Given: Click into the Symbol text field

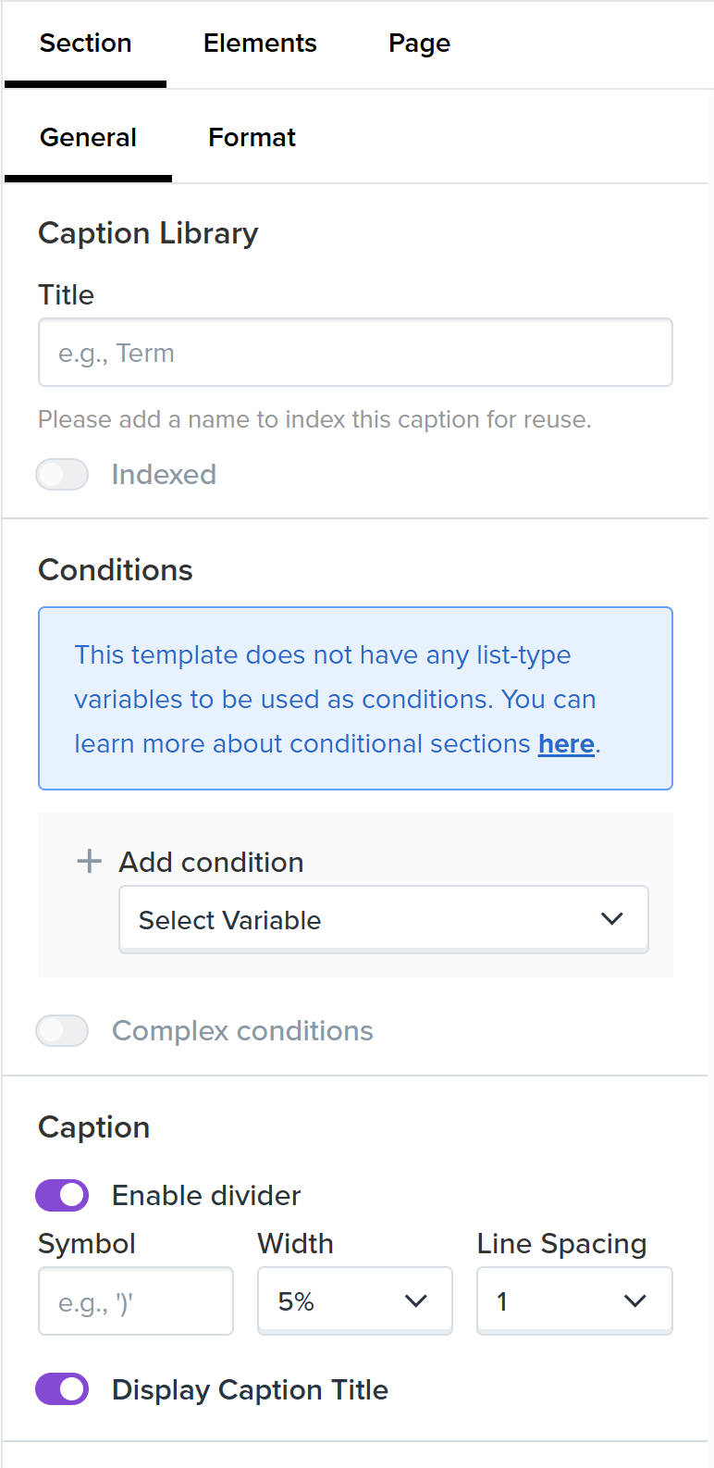Looking at the screenshot, I should tap(135, 1301).
